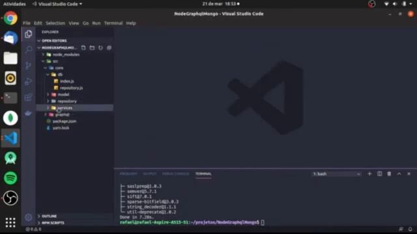Viewport: 417px width, 234px height.
Task: Switch to the Debug Console tab
Action: tap(175, 174)
